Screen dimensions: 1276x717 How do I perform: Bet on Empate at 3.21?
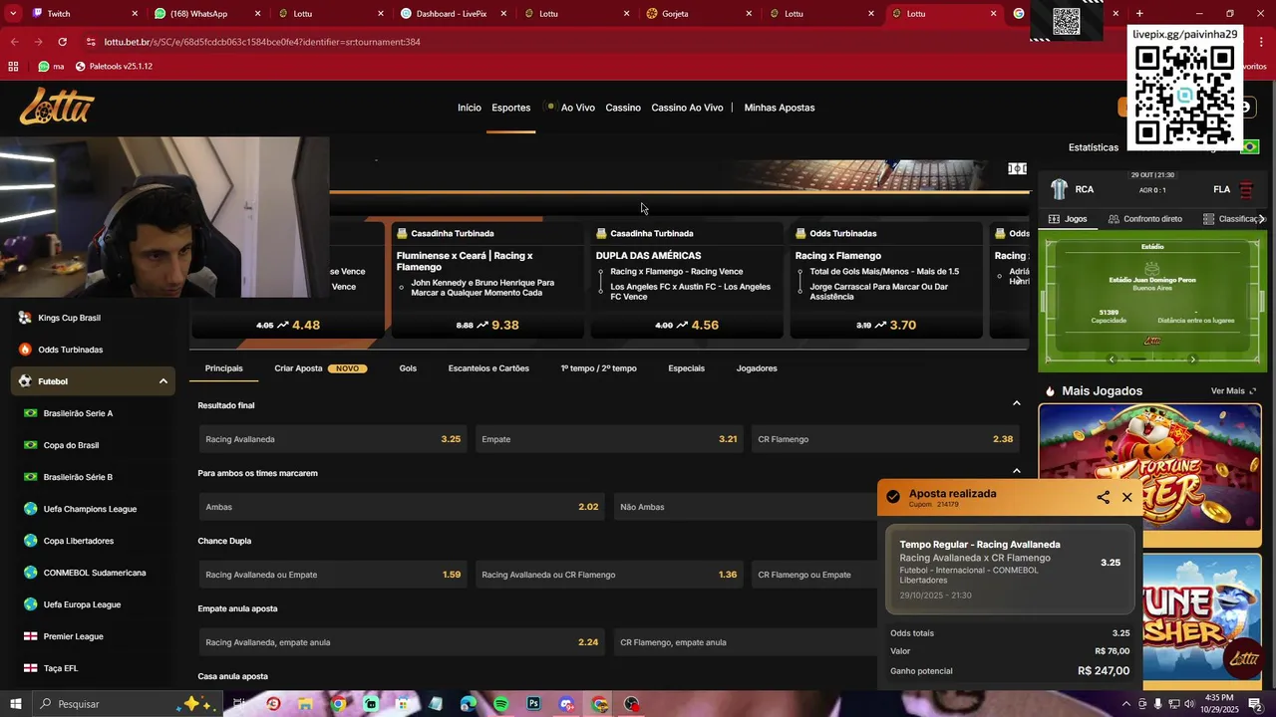click(609, 439)
